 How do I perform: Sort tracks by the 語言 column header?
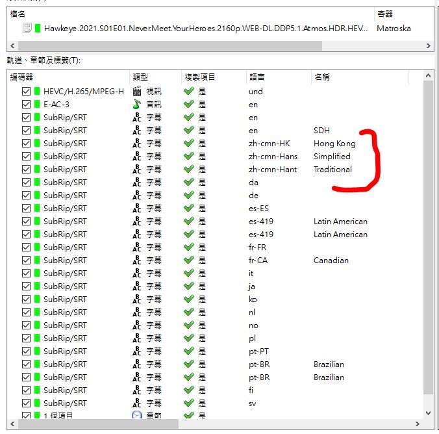(x=279, y=77)
